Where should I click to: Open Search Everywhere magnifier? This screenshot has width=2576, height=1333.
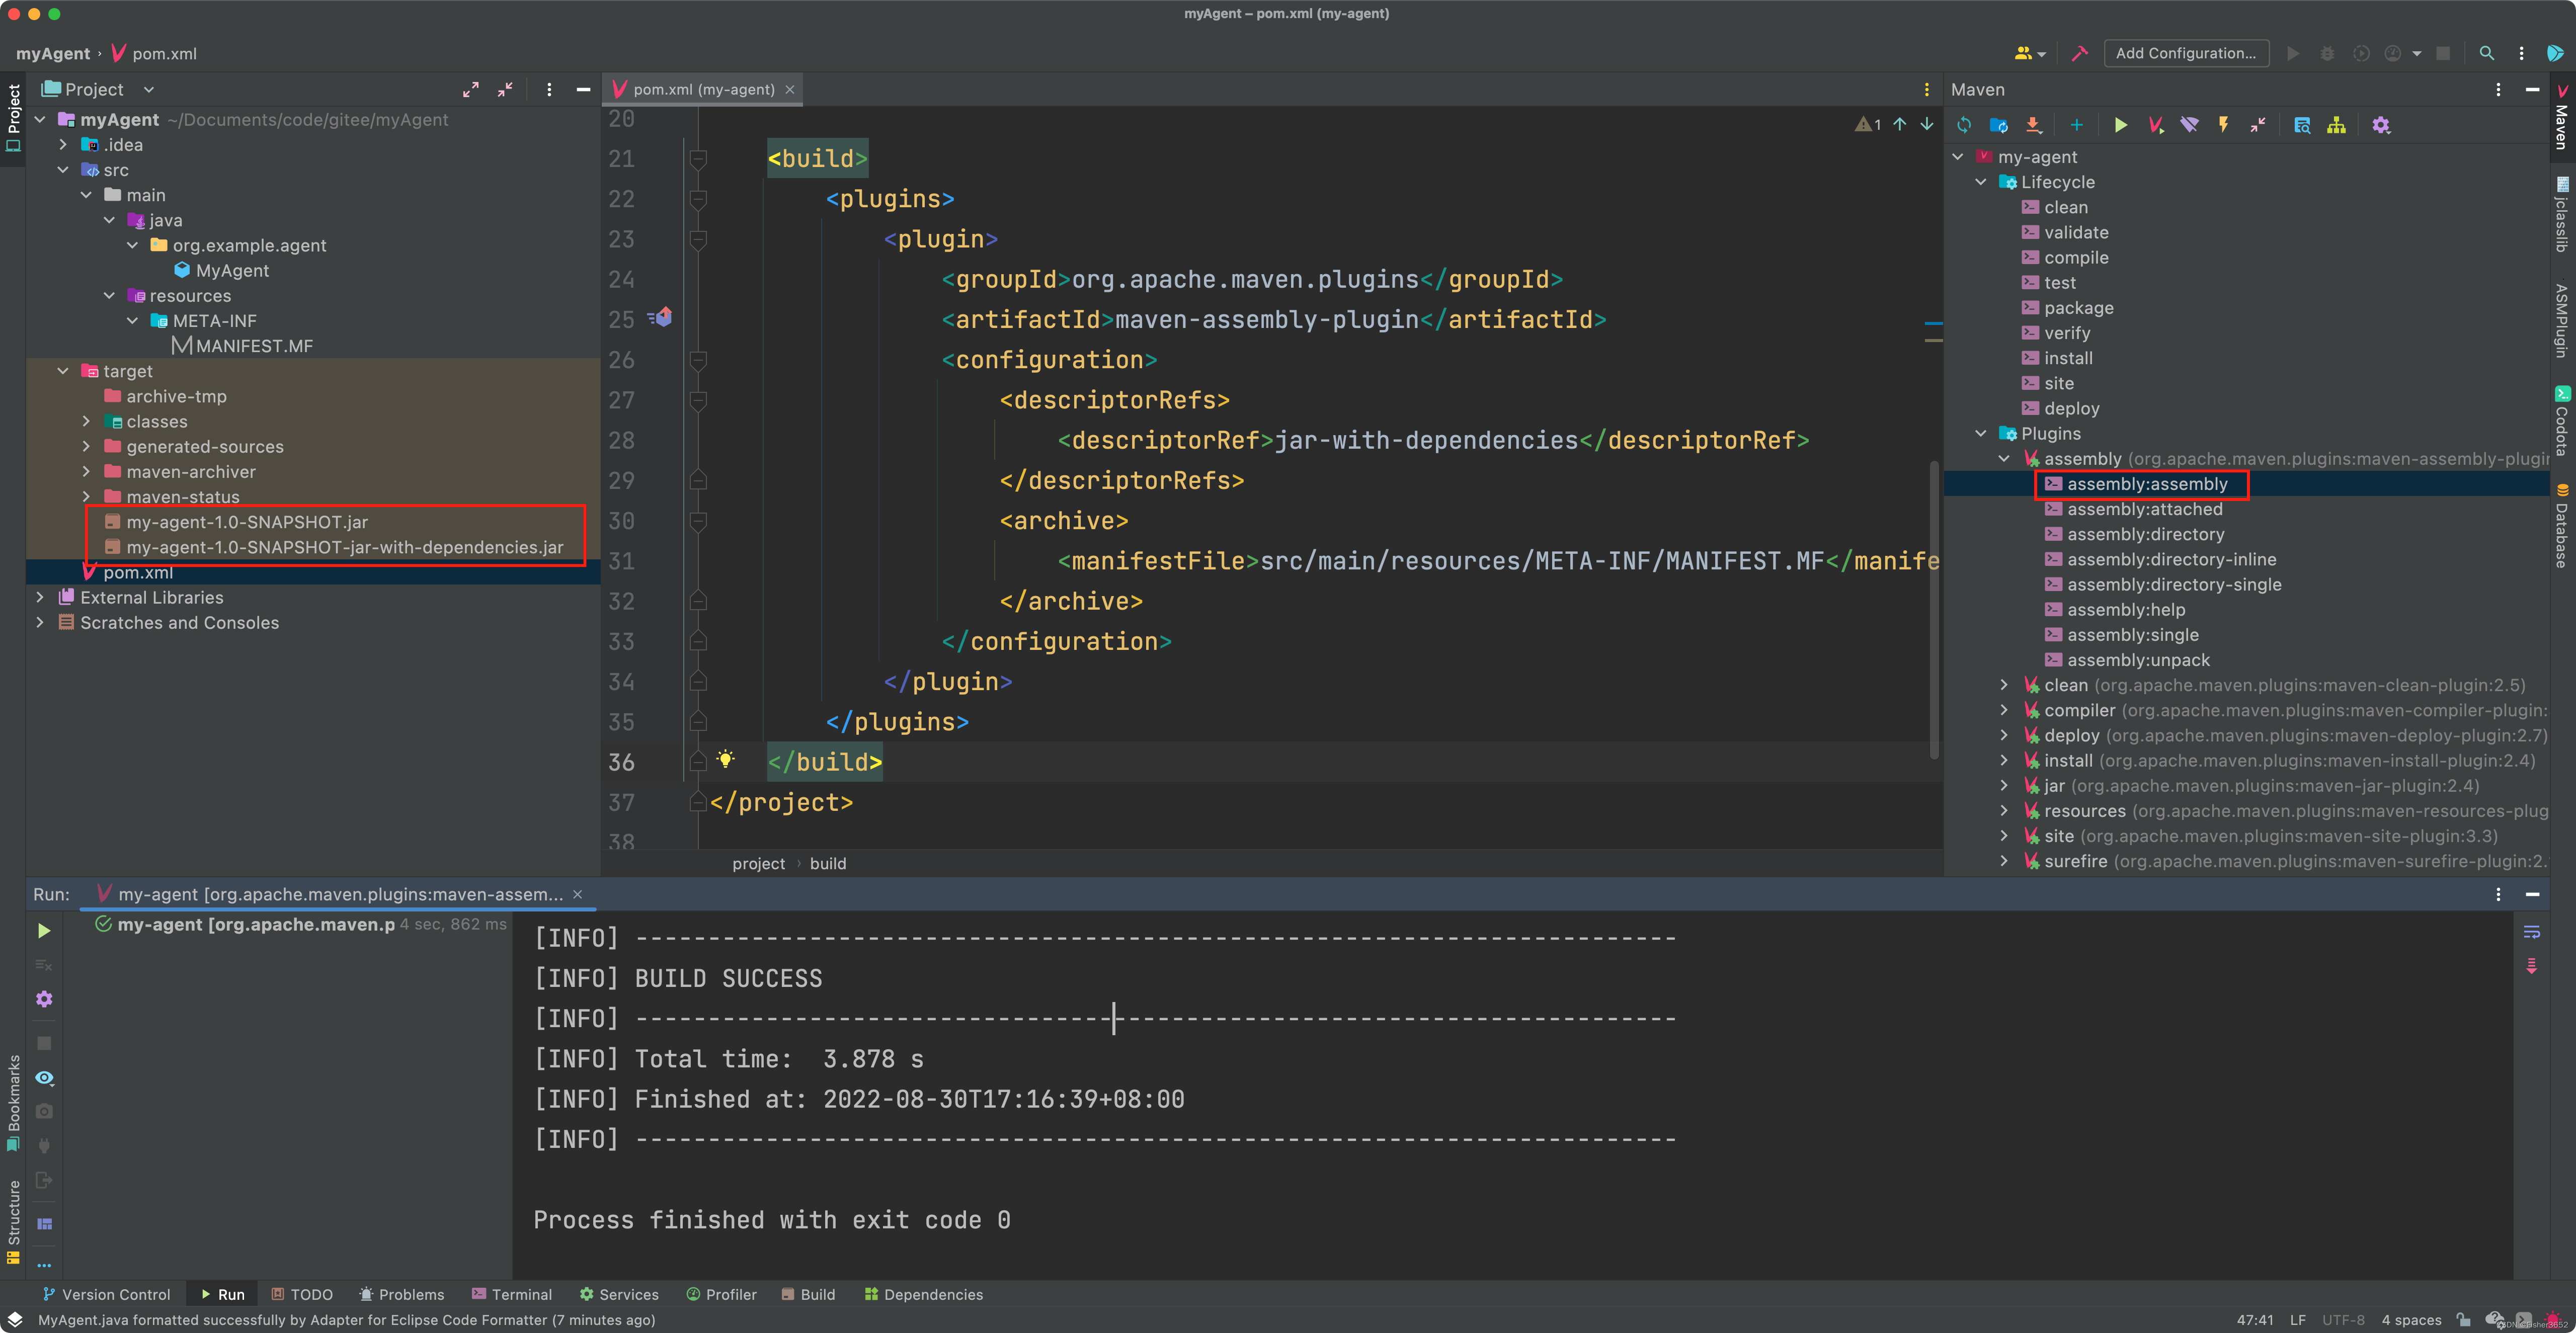(2487, 53)
